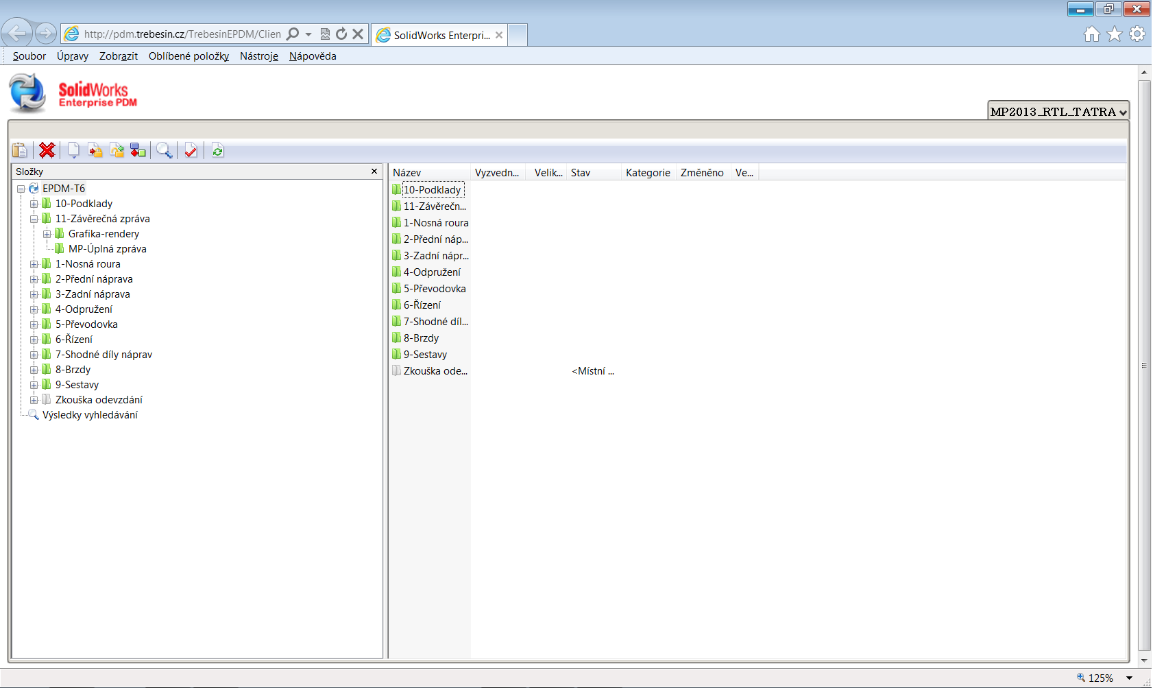Open the MP2013_RTL_TATRA vault dropdown
This screenshot has height=688, width=1153.
[1058, 112]
